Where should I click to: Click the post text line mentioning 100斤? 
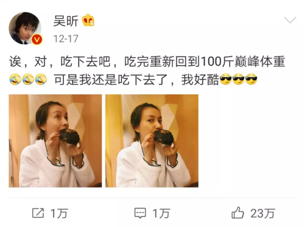pos(147,62)
